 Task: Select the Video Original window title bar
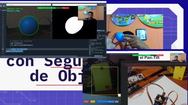29,5
